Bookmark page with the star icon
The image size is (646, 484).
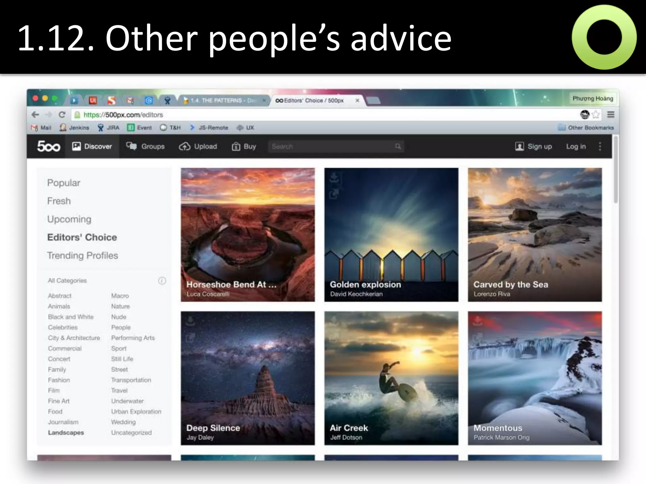click(x=595, y=114)
